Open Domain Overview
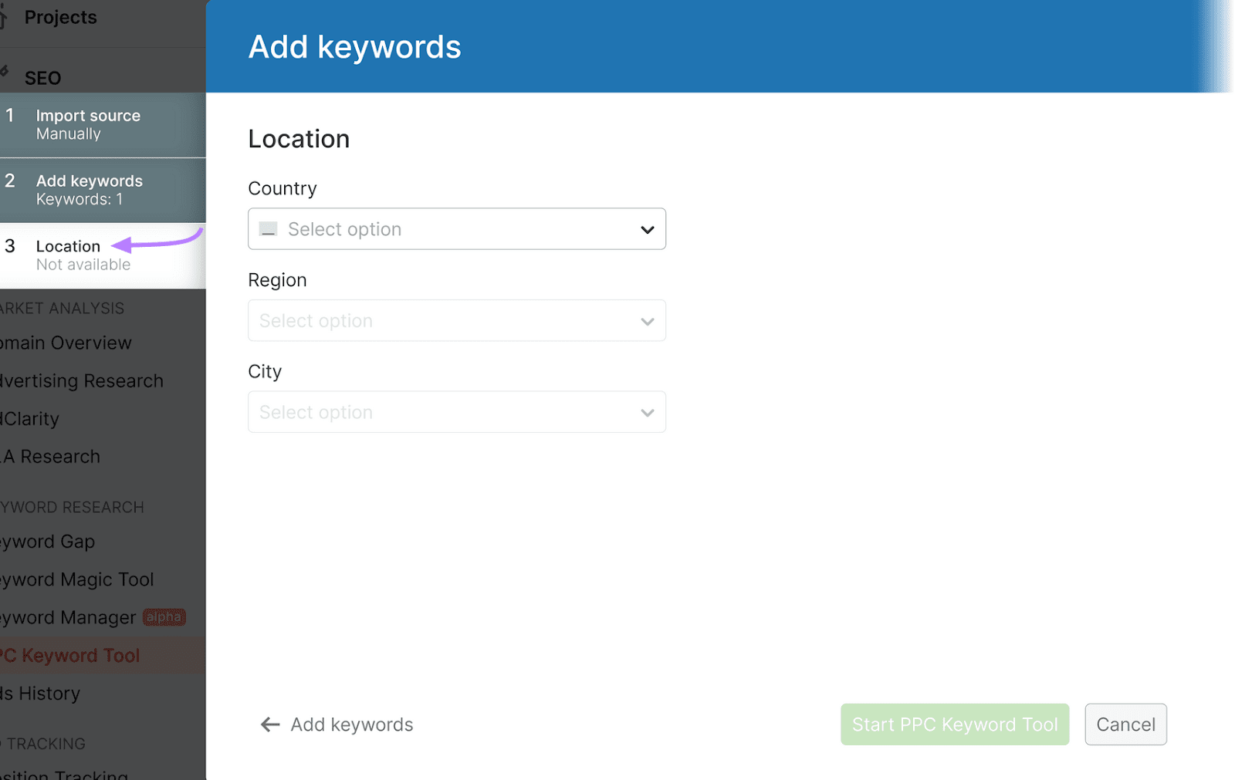This screenshot has width=1235, height=780. [x=66, y=343]
